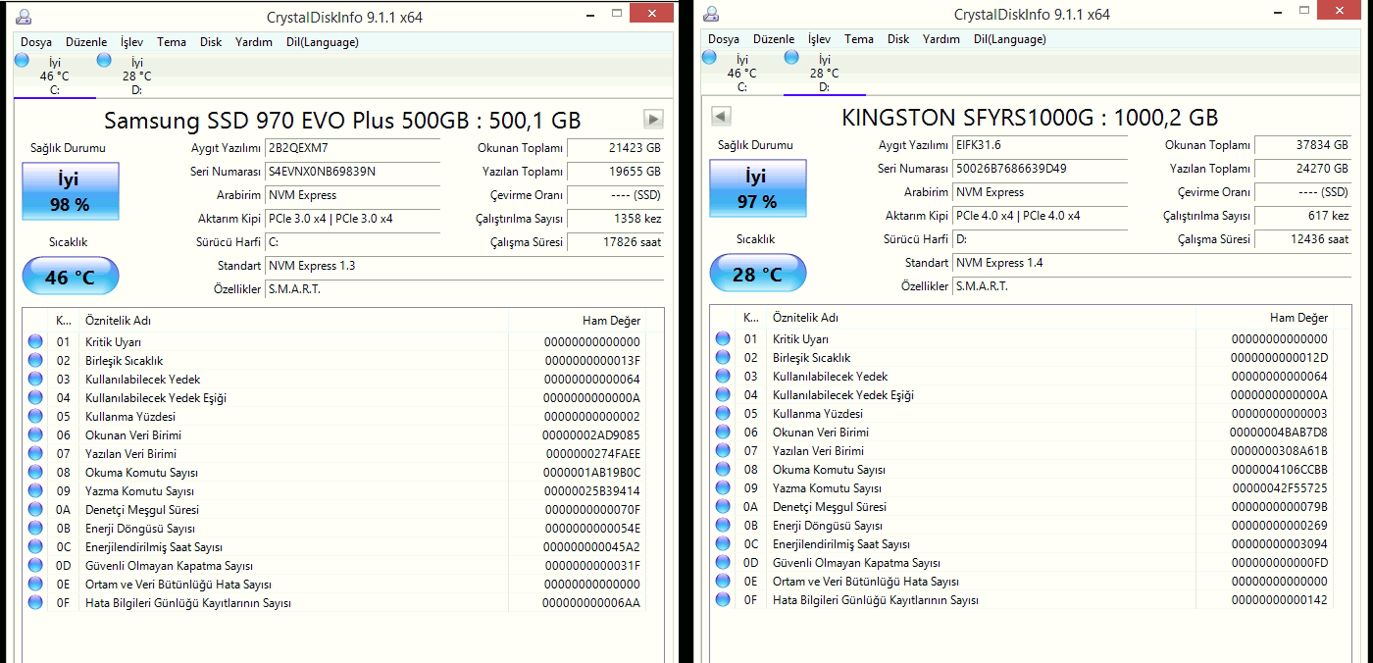Click status orb for Enerji Döngüsü Sayısı in Samsung window
This screenshot has height=663, width=1373.
click(x=35, y=529)
